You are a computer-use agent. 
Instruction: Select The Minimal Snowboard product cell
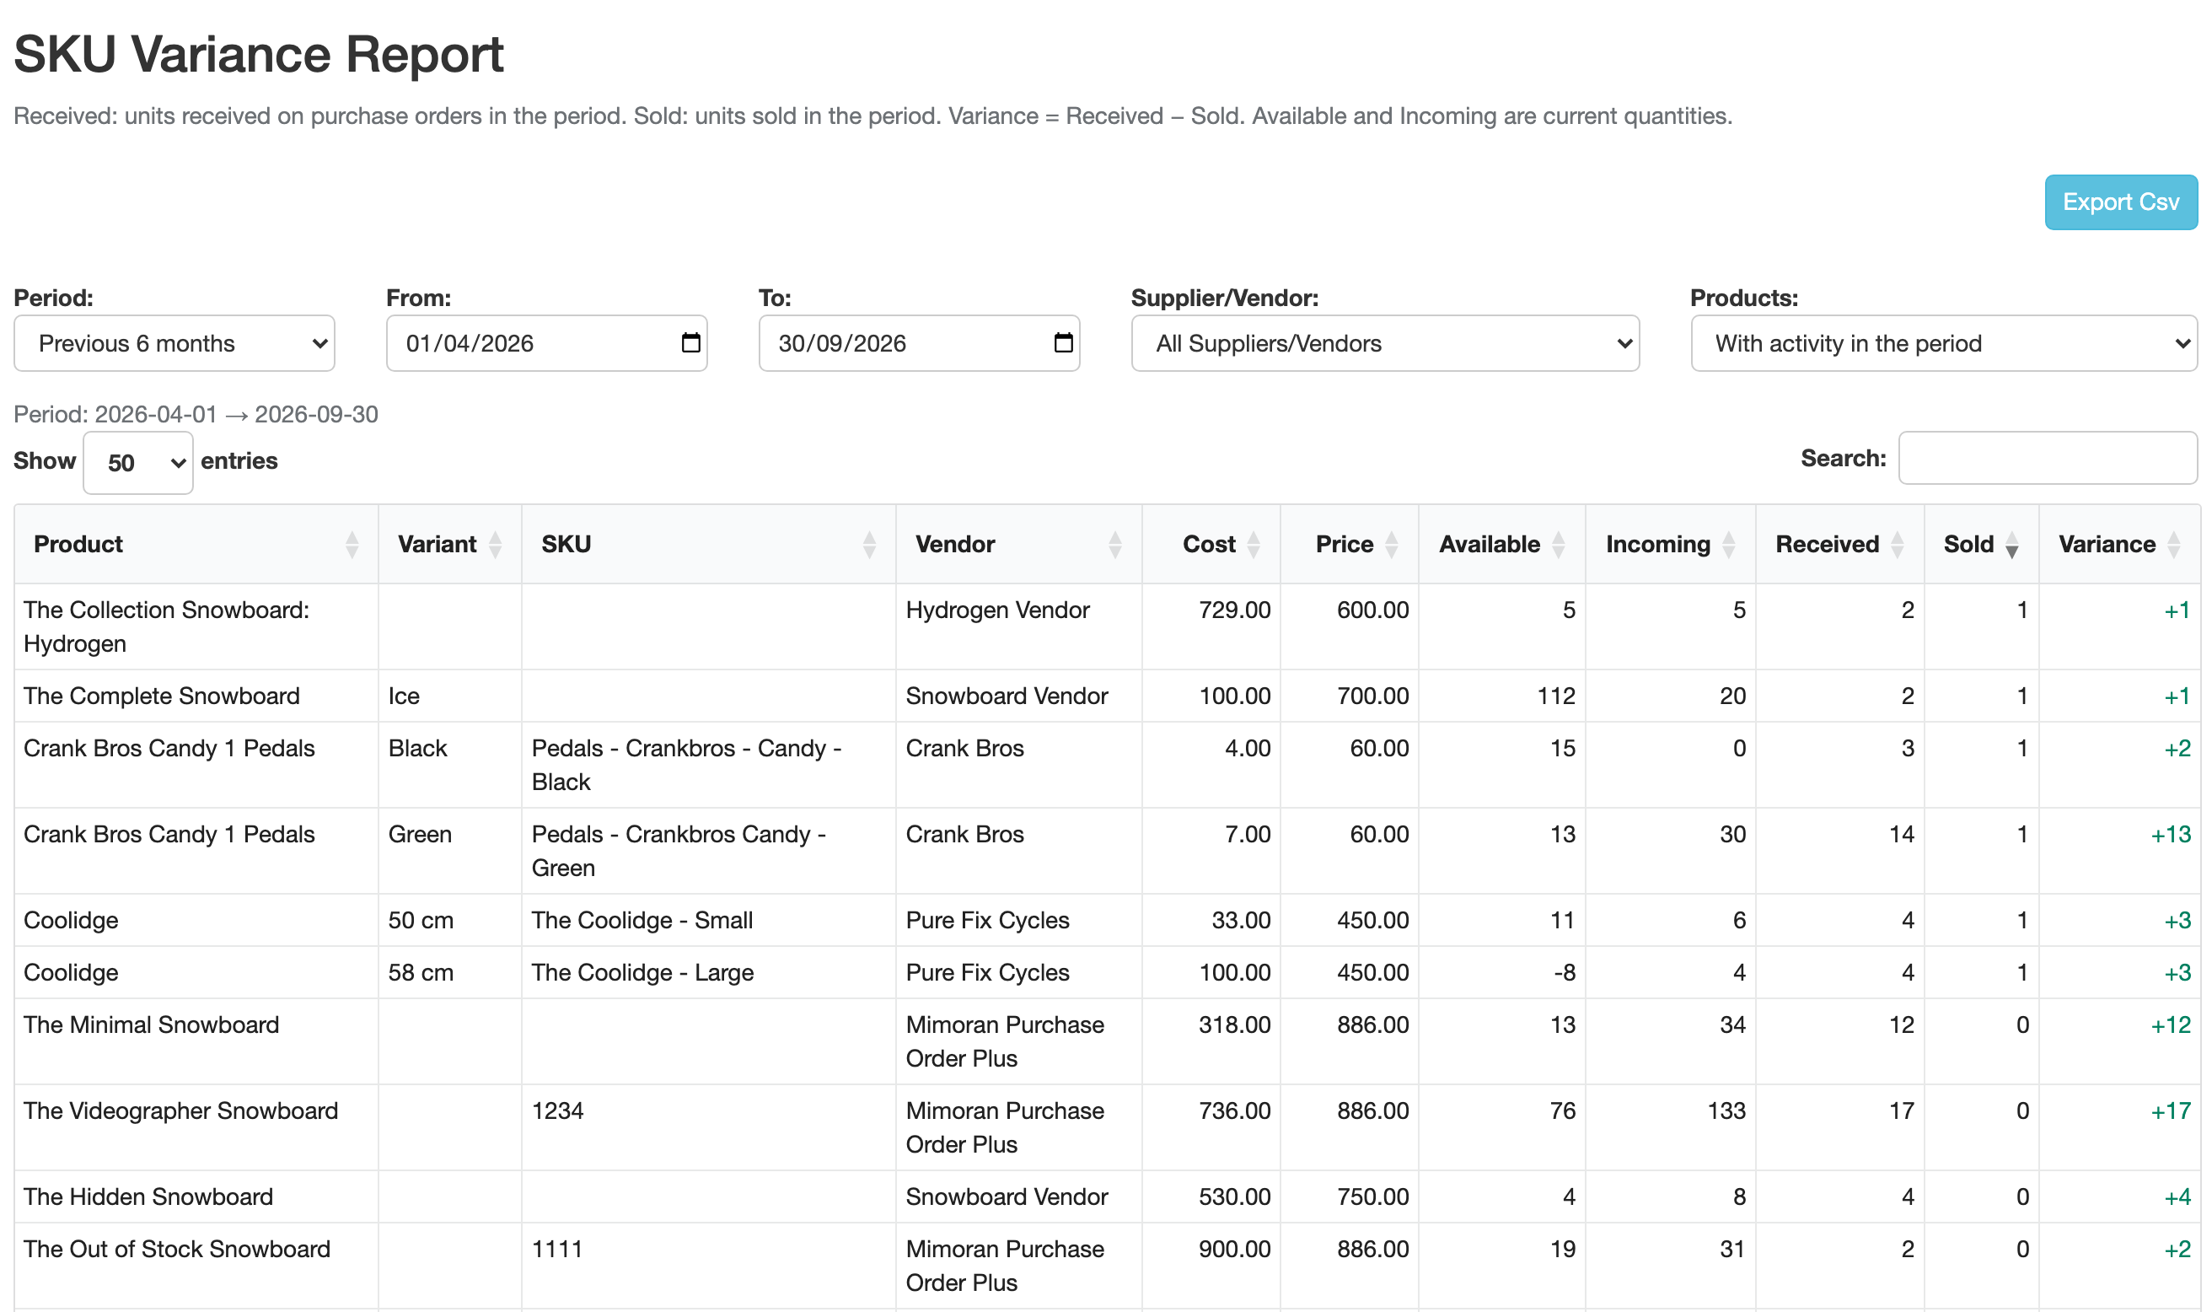click(196, 1040)
